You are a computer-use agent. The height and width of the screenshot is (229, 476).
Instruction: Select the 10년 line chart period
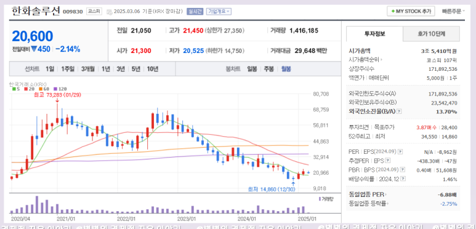(152, 69)
